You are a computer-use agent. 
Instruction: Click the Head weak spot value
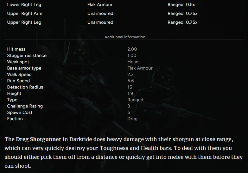click(x=133, y=62)
